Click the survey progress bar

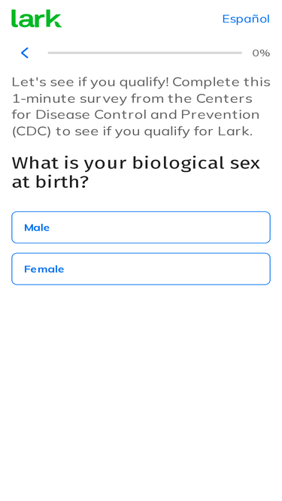coord(145,53)
